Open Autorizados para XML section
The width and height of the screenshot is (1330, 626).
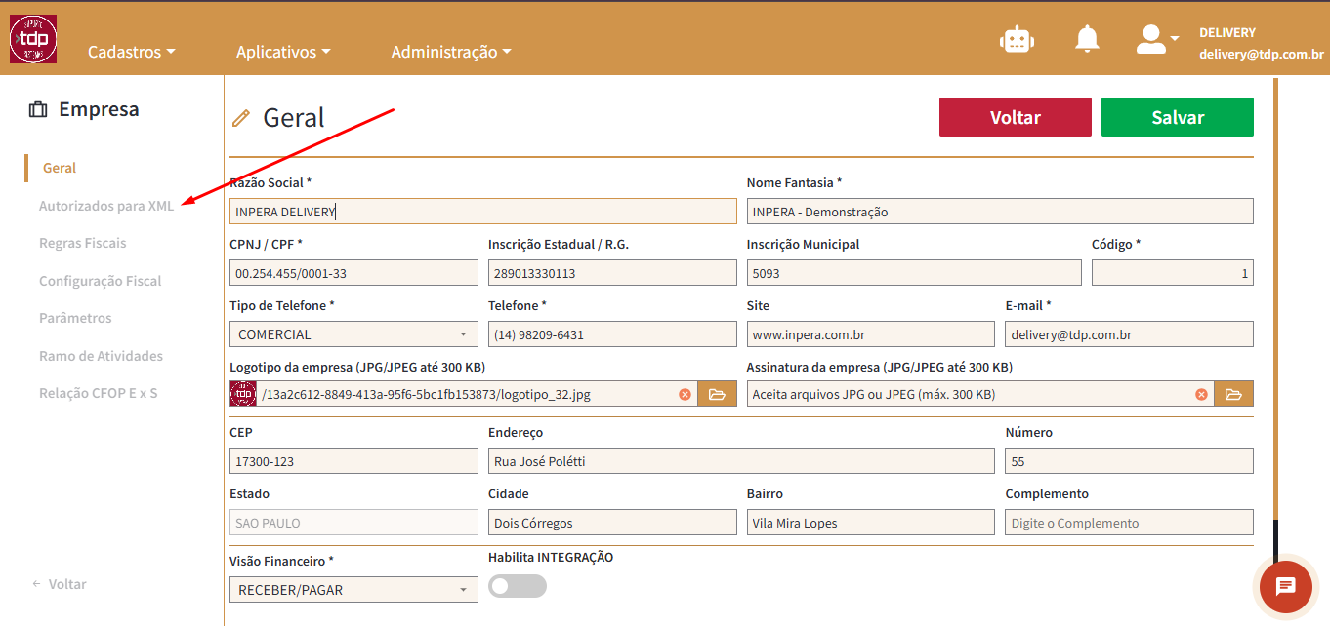click(106, 206)
